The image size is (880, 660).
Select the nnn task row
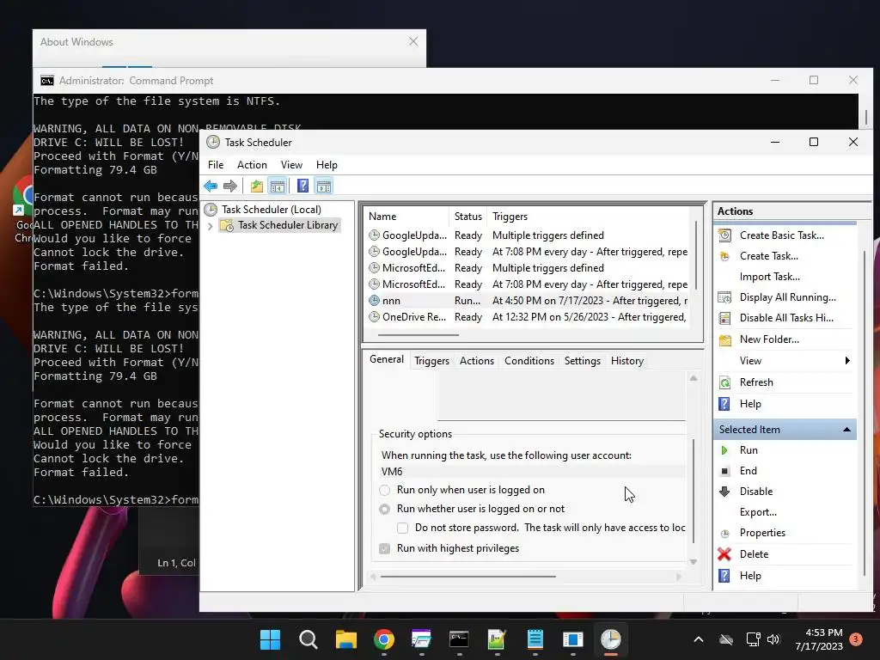tap(529, 301)
